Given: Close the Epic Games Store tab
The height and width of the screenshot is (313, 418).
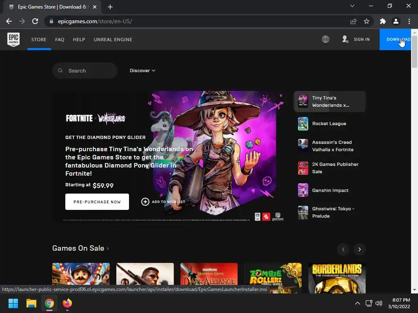Looking at the screenshot, I should pyautogui.click(x=95, y=7).
